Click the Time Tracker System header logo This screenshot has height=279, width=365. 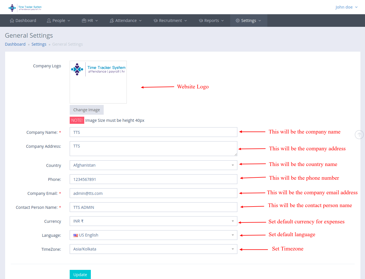(x=25, y=7)
